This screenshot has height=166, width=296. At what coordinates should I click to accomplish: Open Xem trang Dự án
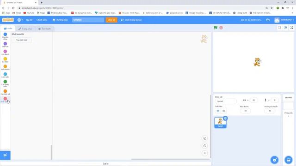pyautogui.click(x=131, y=20)
